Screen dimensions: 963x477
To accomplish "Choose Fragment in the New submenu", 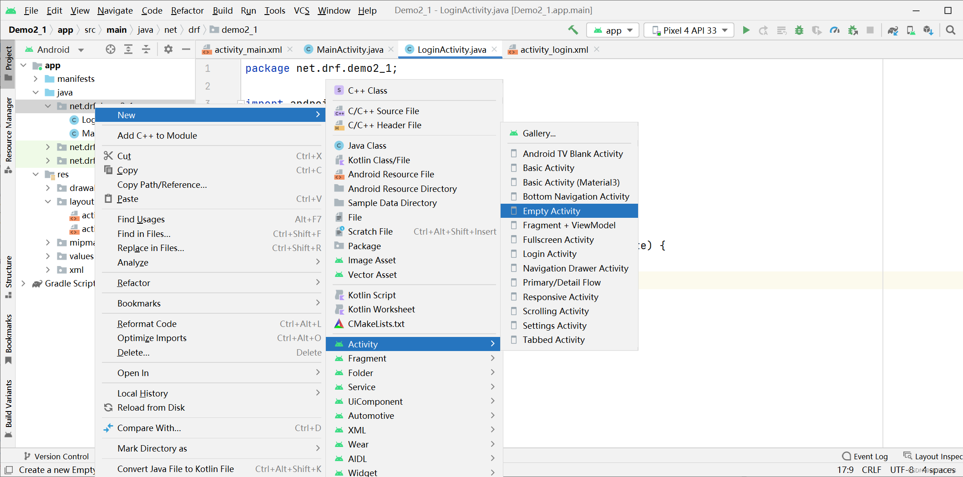I will tap(414, 358).
